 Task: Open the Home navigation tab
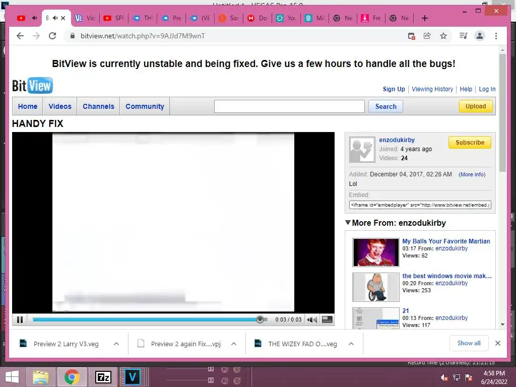(28, 106)
